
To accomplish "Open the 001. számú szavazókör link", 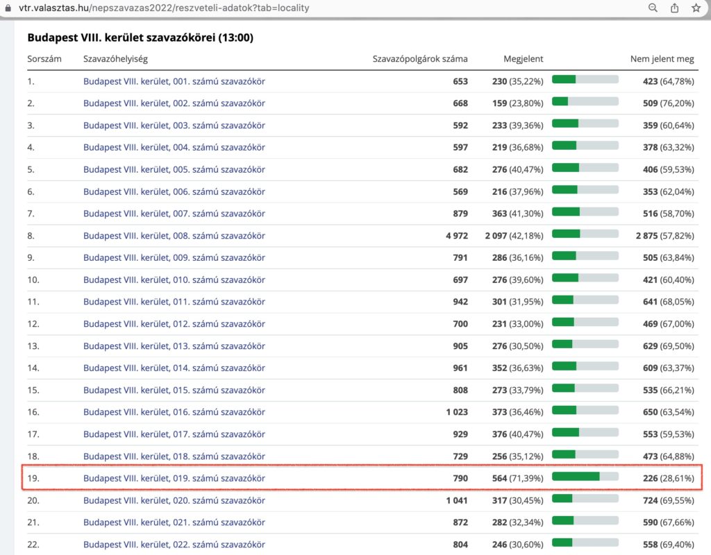I will pos(174,81).
